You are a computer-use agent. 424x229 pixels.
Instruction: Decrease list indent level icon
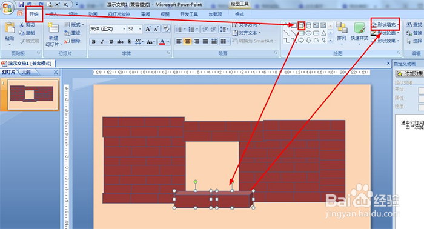(x=205, y=29)
